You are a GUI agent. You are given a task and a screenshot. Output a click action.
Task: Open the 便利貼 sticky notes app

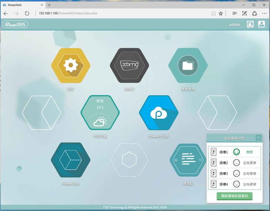coord(188,160)
